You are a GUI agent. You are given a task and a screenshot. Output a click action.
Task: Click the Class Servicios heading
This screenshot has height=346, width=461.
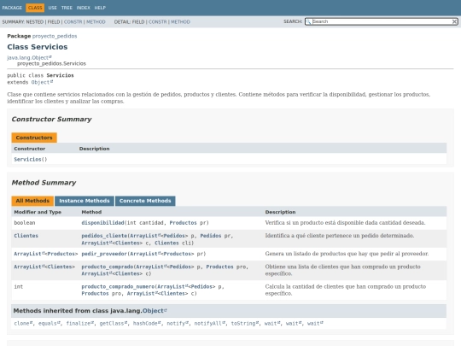coord(38,47)
